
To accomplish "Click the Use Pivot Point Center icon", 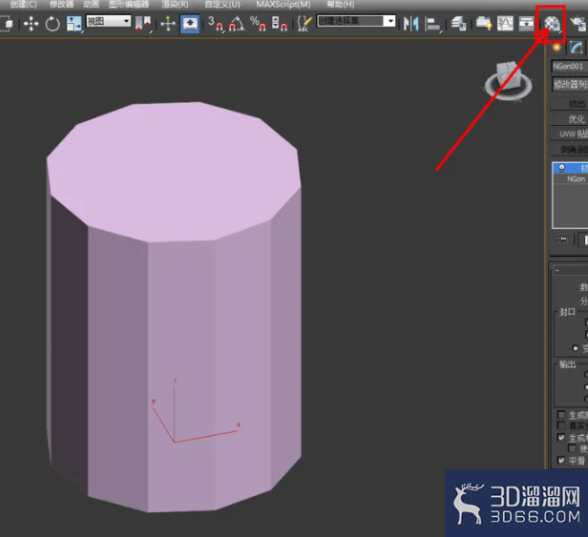I will pyautogui.click(x=143, y=24).
